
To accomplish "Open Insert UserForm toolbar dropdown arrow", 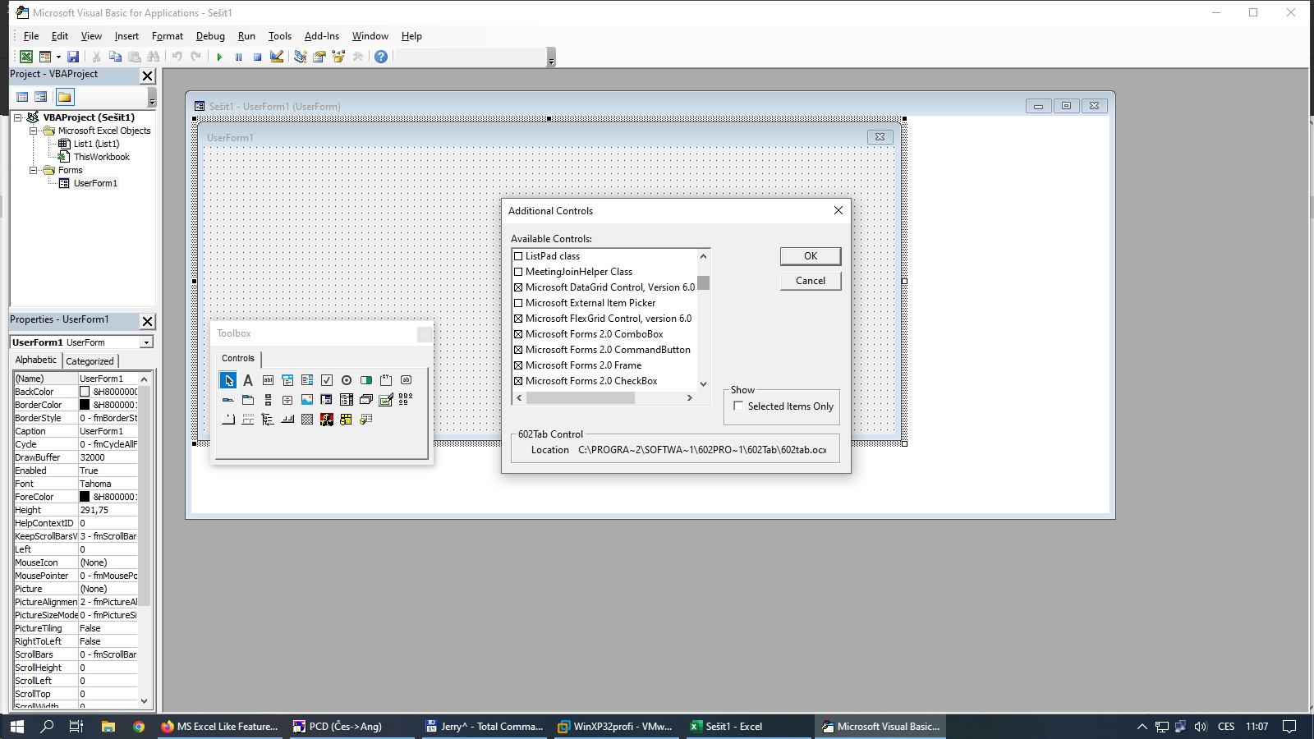I will tap(58, 57).
